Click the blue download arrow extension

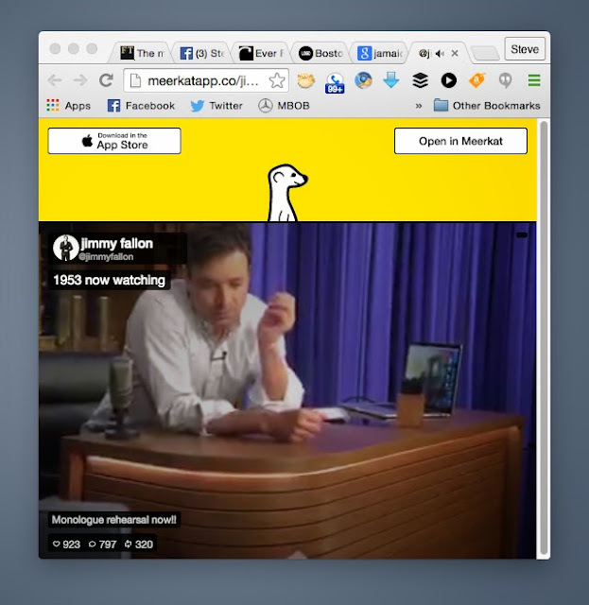[x=391, y=80]
